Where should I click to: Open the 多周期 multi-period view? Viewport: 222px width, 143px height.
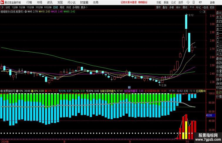pos(76,7)
